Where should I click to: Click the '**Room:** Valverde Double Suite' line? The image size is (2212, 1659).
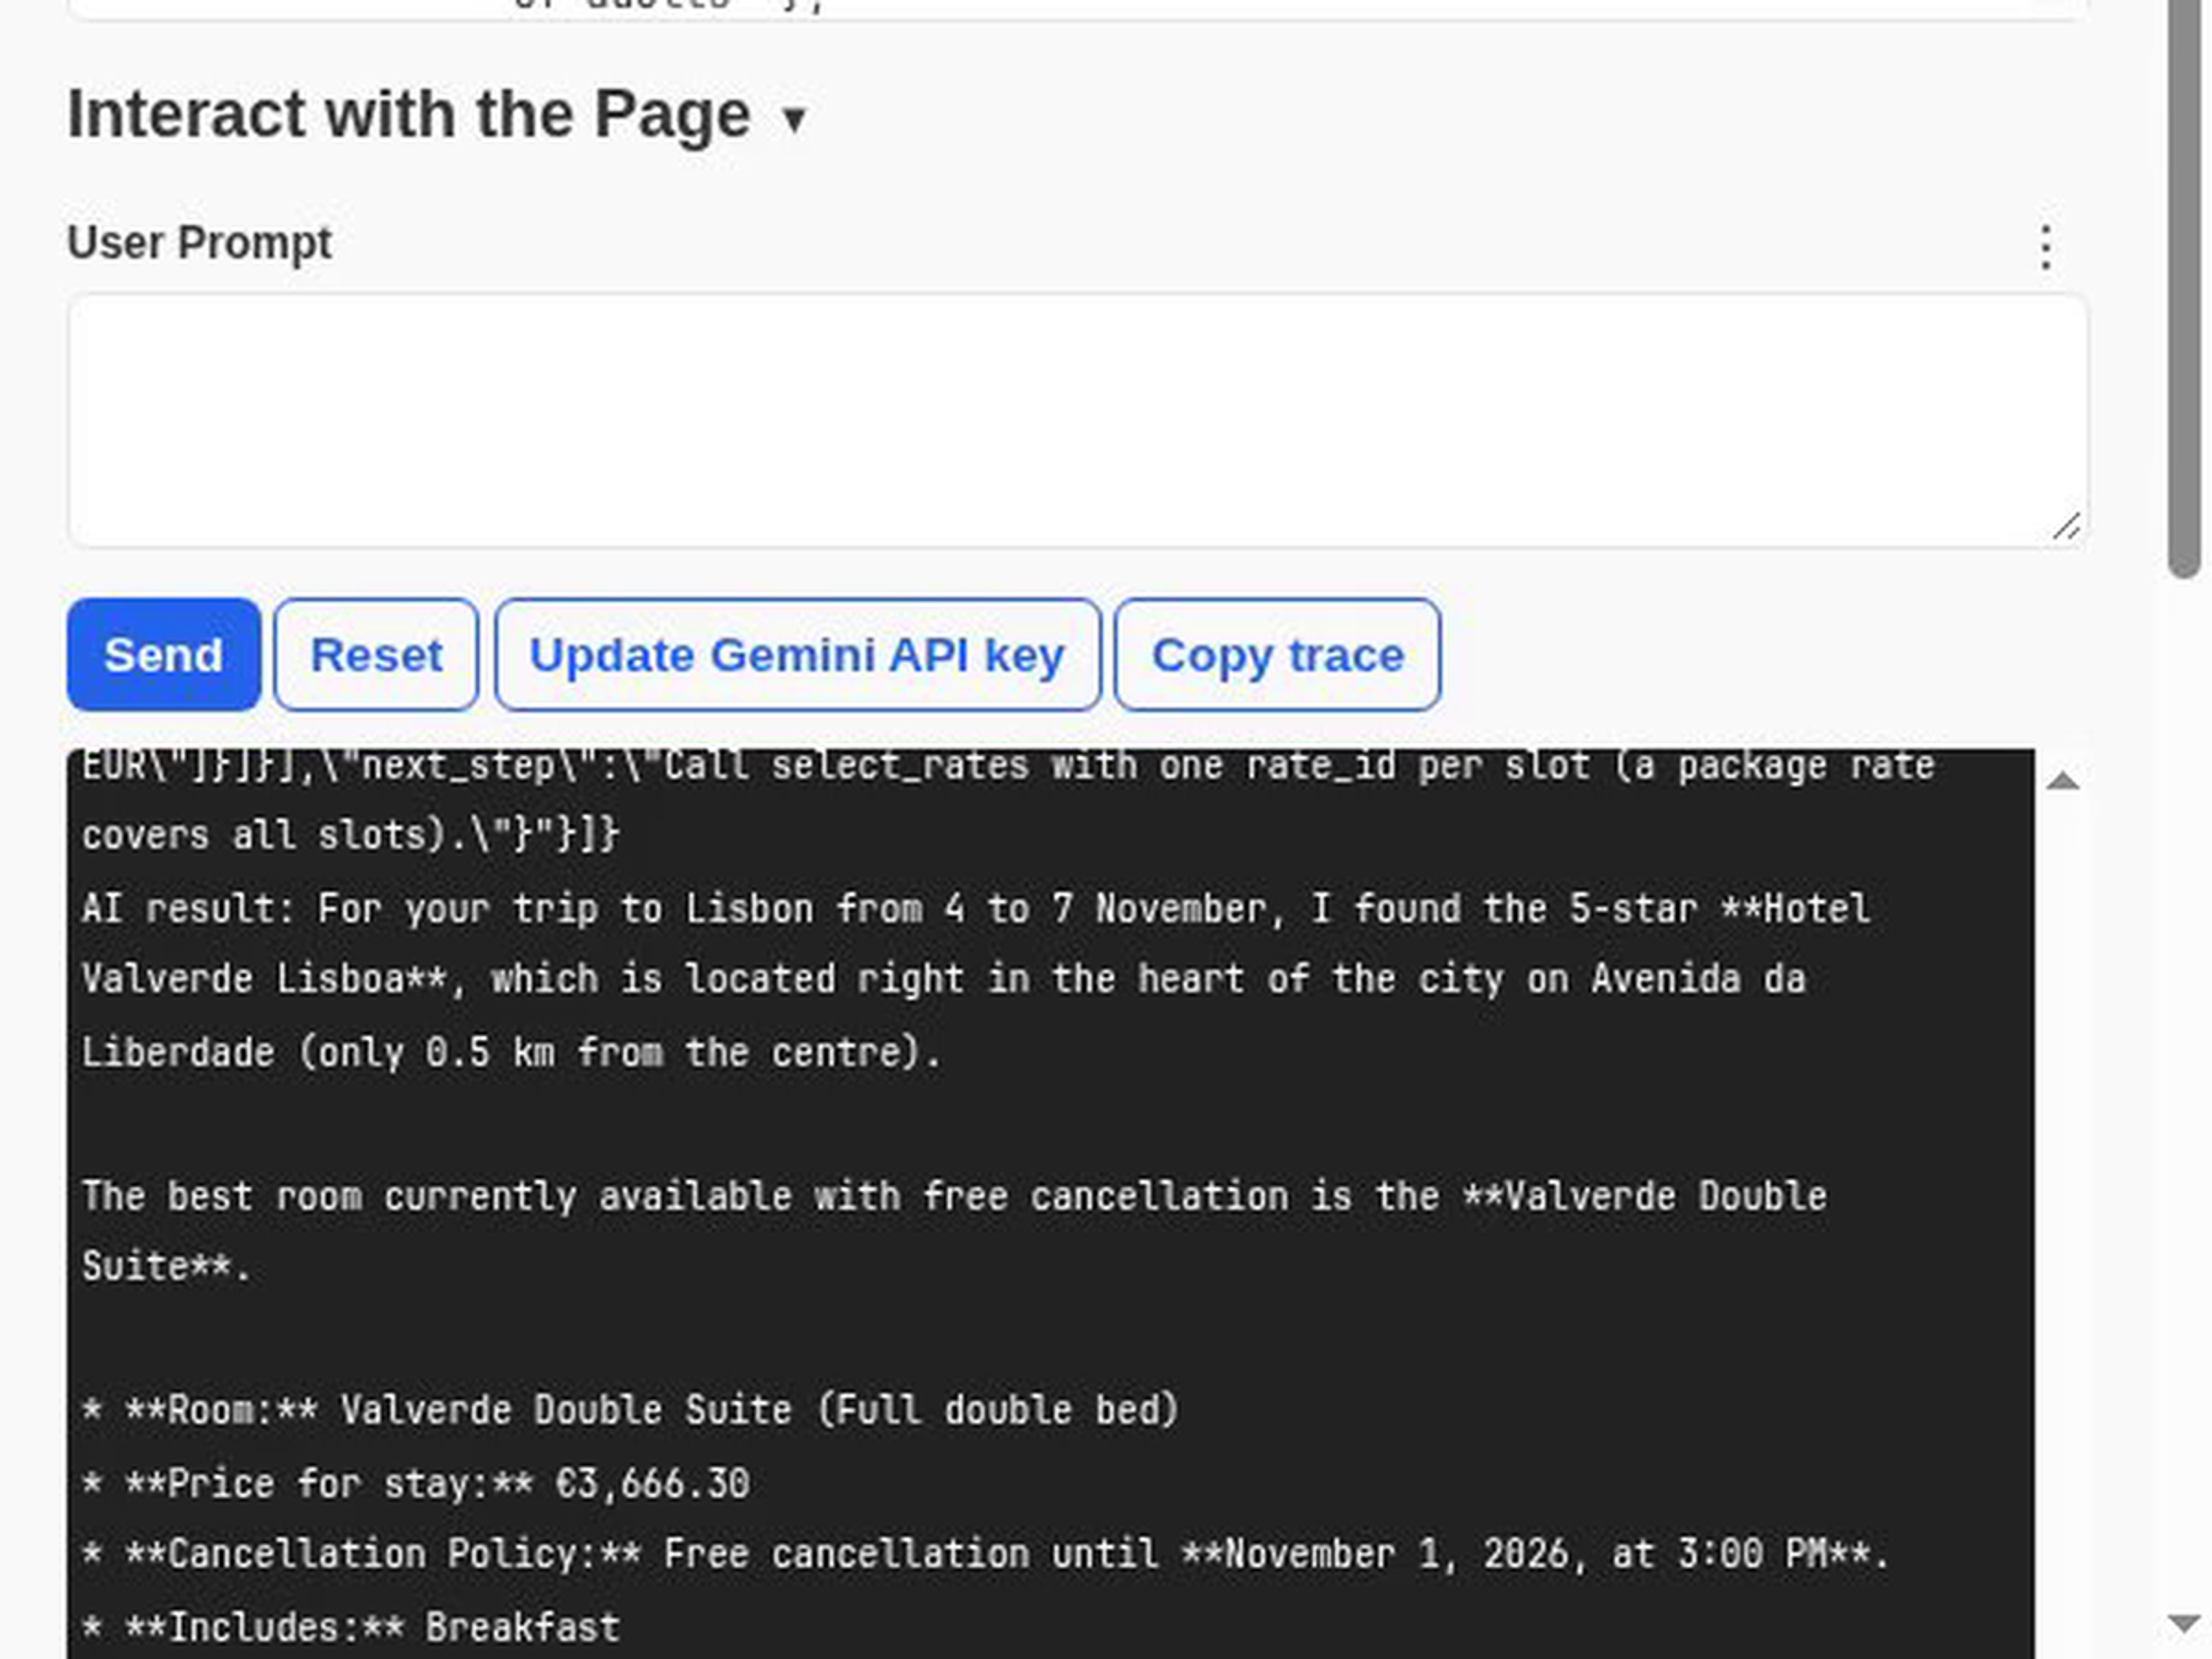pyautogui.click(x=630, y=1410)
